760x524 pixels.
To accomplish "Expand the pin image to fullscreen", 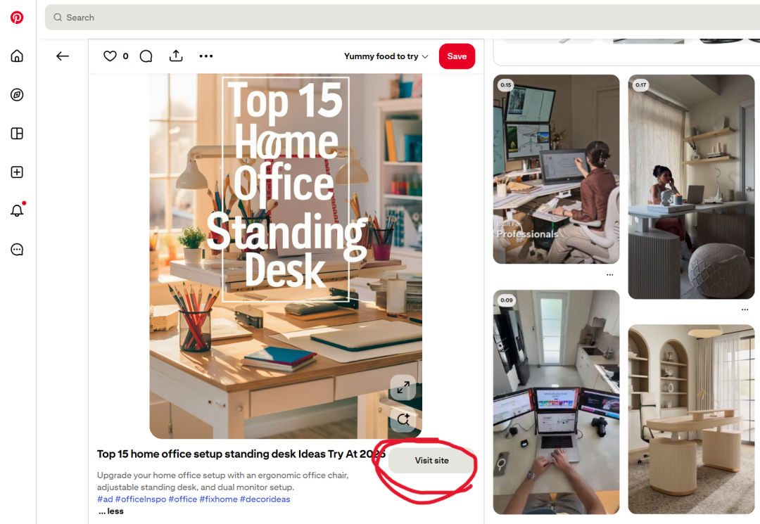I will [x=403, y=388].
